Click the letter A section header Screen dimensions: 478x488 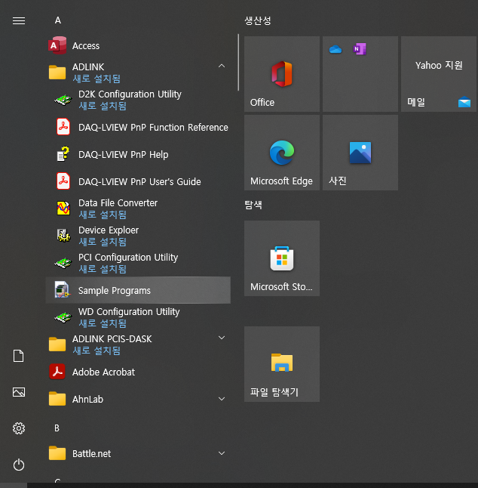58,20
